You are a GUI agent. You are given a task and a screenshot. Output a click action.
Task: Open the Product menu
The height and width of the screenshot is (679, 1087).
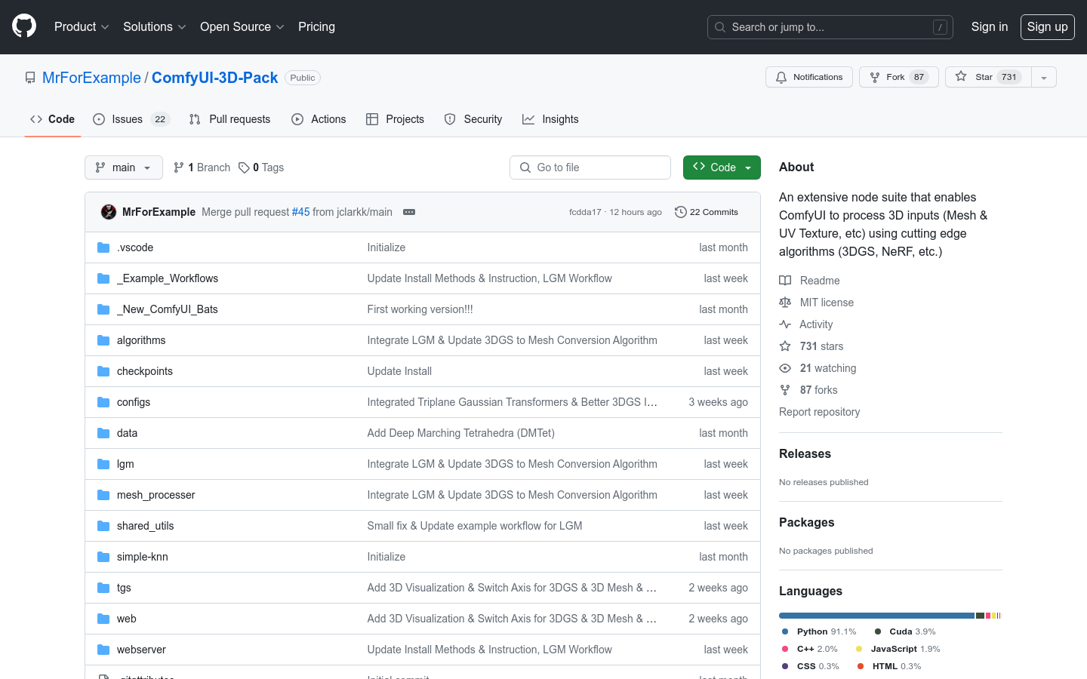(x=82, y=26)
